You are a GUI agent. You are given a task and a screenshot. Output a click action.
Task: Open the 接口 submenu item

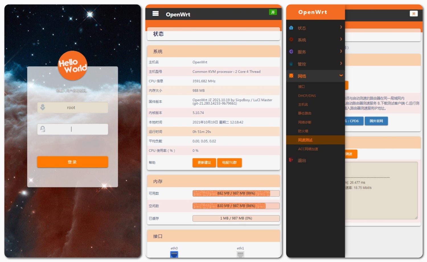tap(301, 87)
